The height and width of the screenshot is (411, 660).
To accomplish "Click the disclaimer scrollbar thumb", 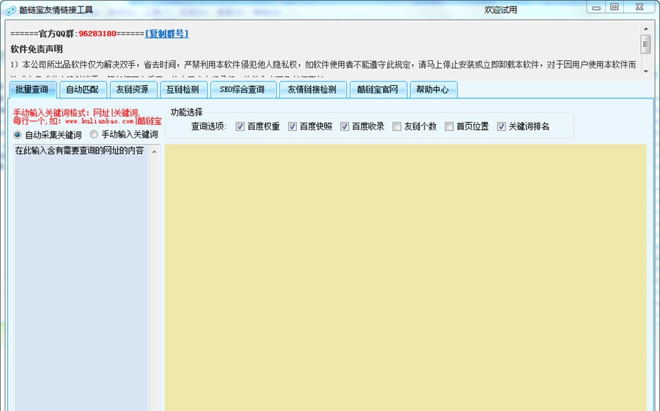I will pos(645,44).
